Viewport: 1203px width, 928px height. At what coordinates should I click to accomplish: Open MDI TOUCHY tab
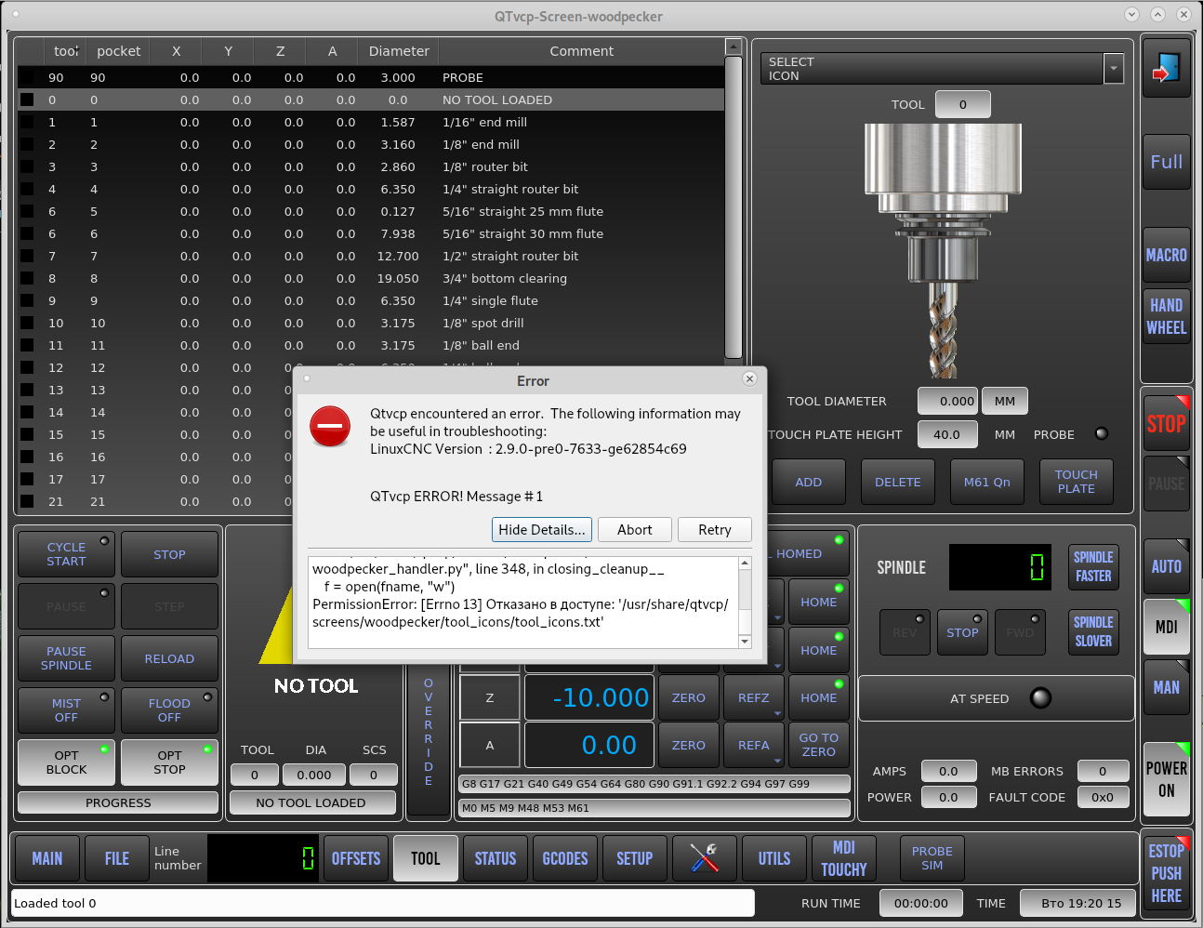[844, 858]
